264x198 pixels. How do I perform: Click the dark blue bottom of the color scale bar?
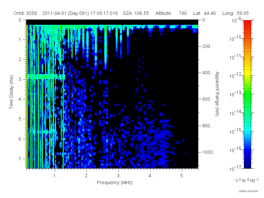tap(247, 165)
